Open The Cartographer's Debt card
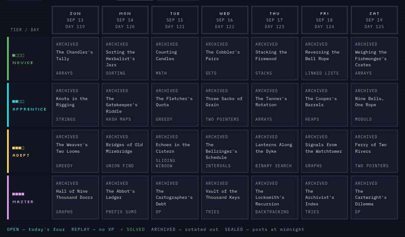405x237 pixels. (x=175, y=197)
